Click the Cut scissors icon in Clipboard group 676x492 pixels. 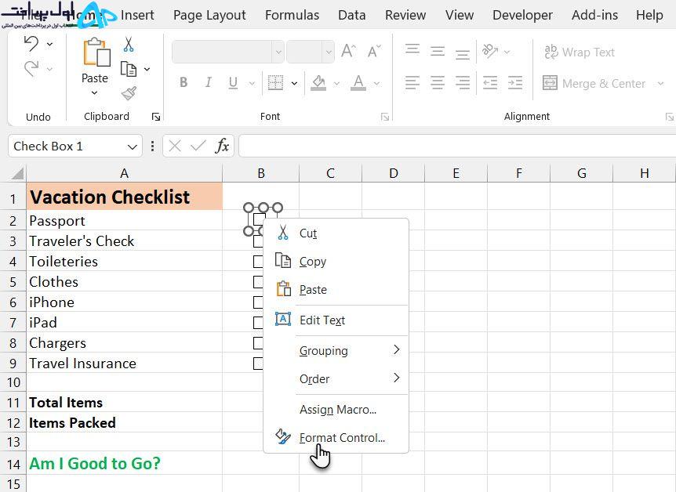tap(129, 45)
